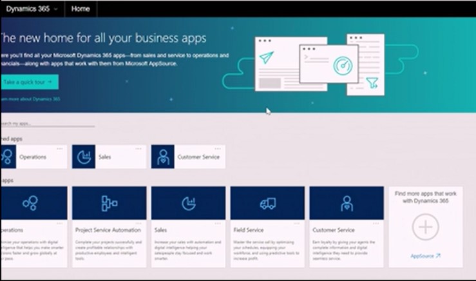Expand more options on pinned Customer Service tile
Screen dimensions: 476x281
coord(218,148)
